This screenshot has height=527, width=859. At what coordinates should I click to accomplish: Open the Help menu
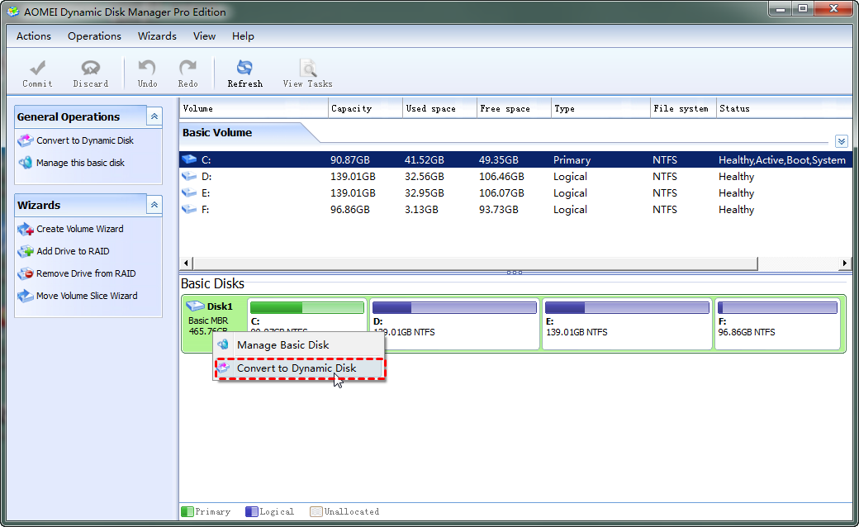pyautogui.click(x=243, y=36)
